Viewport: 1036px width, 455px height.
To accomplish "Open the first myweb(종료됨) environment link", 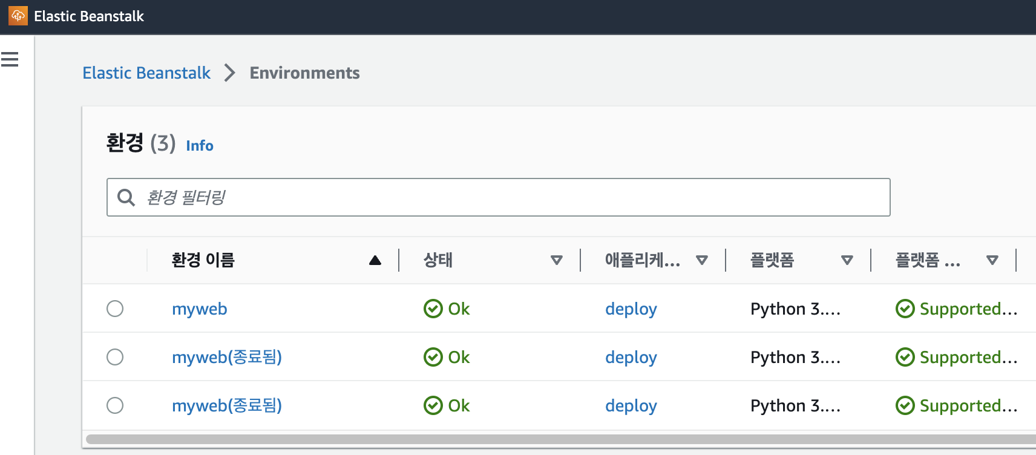I will [227, 357].
